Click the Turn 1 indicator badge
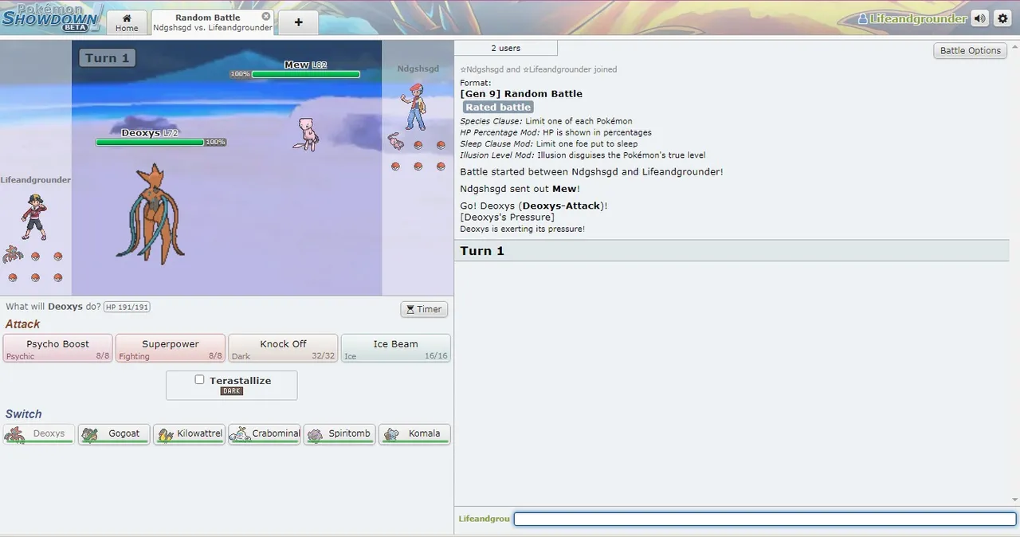Image resolution: width=1020 pixels, height=537 pixels. (x=107, y=58)
